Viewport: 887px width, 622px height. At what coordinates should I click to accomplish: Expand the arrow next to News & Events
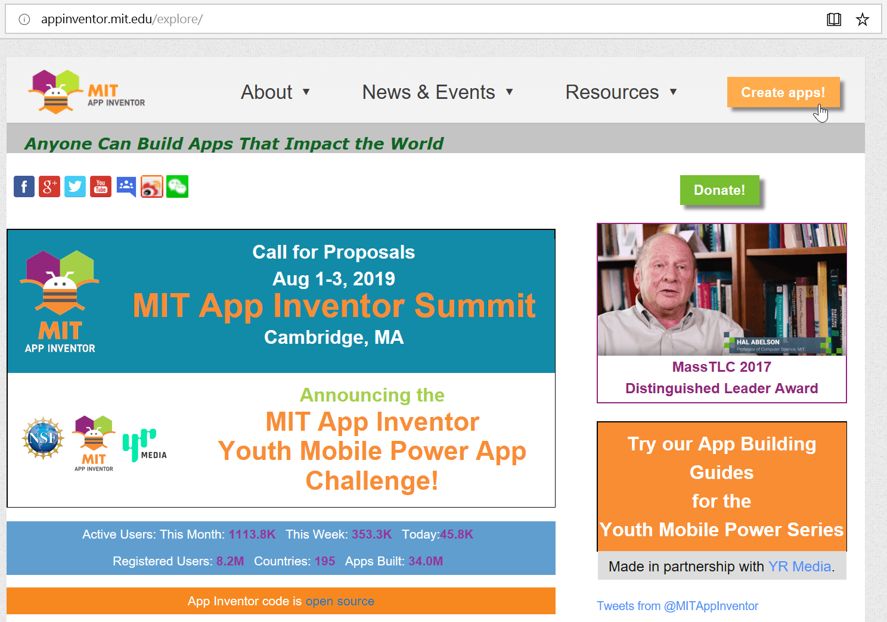pyautogui.click(x=510, y=92)
